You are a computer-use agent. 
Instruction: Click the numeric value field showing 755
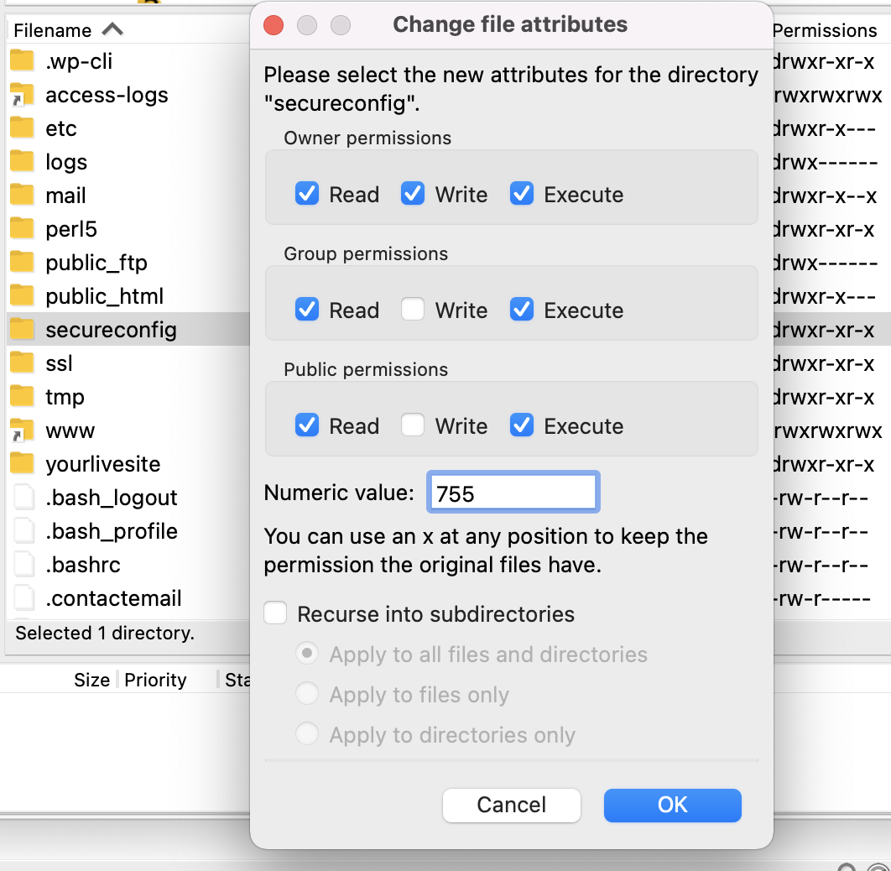(513, 492)
